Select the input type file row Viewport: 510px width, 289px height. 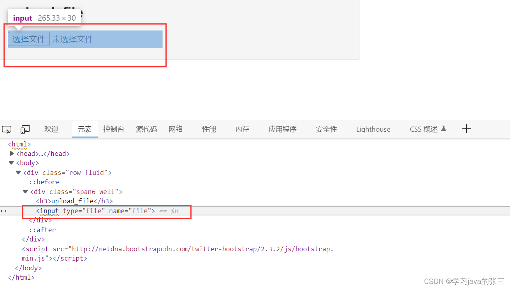[x=255, y=211]
